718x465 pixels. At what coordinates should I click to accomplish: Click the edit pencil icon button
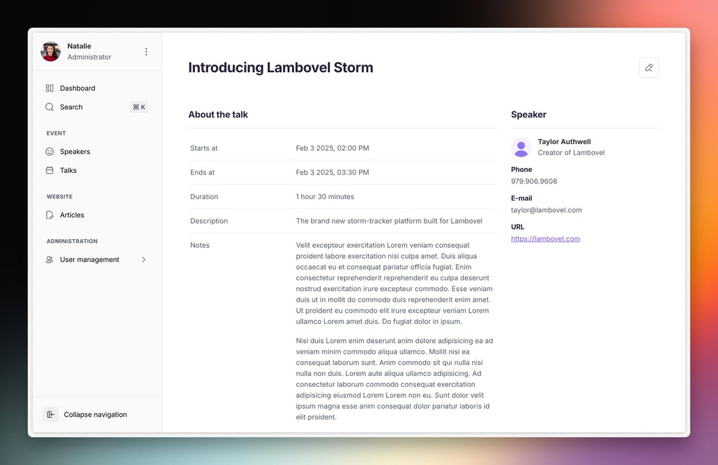tap(649, 68)
